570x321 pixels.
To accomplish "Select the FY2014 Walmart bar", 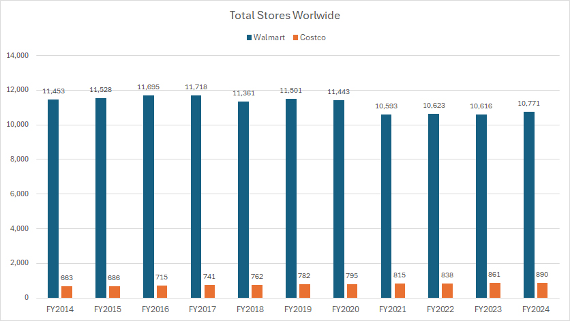I will click(x=53, y=198).
